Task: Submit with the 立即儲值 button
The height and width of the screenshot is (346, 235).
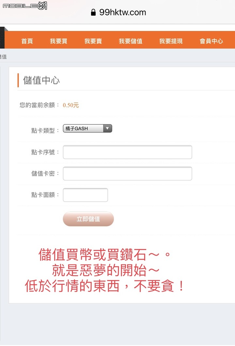Action: [x=88, y=219]
